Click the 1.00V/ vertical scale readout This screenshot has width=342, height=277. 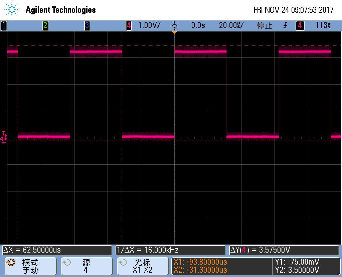pos(149,25)
